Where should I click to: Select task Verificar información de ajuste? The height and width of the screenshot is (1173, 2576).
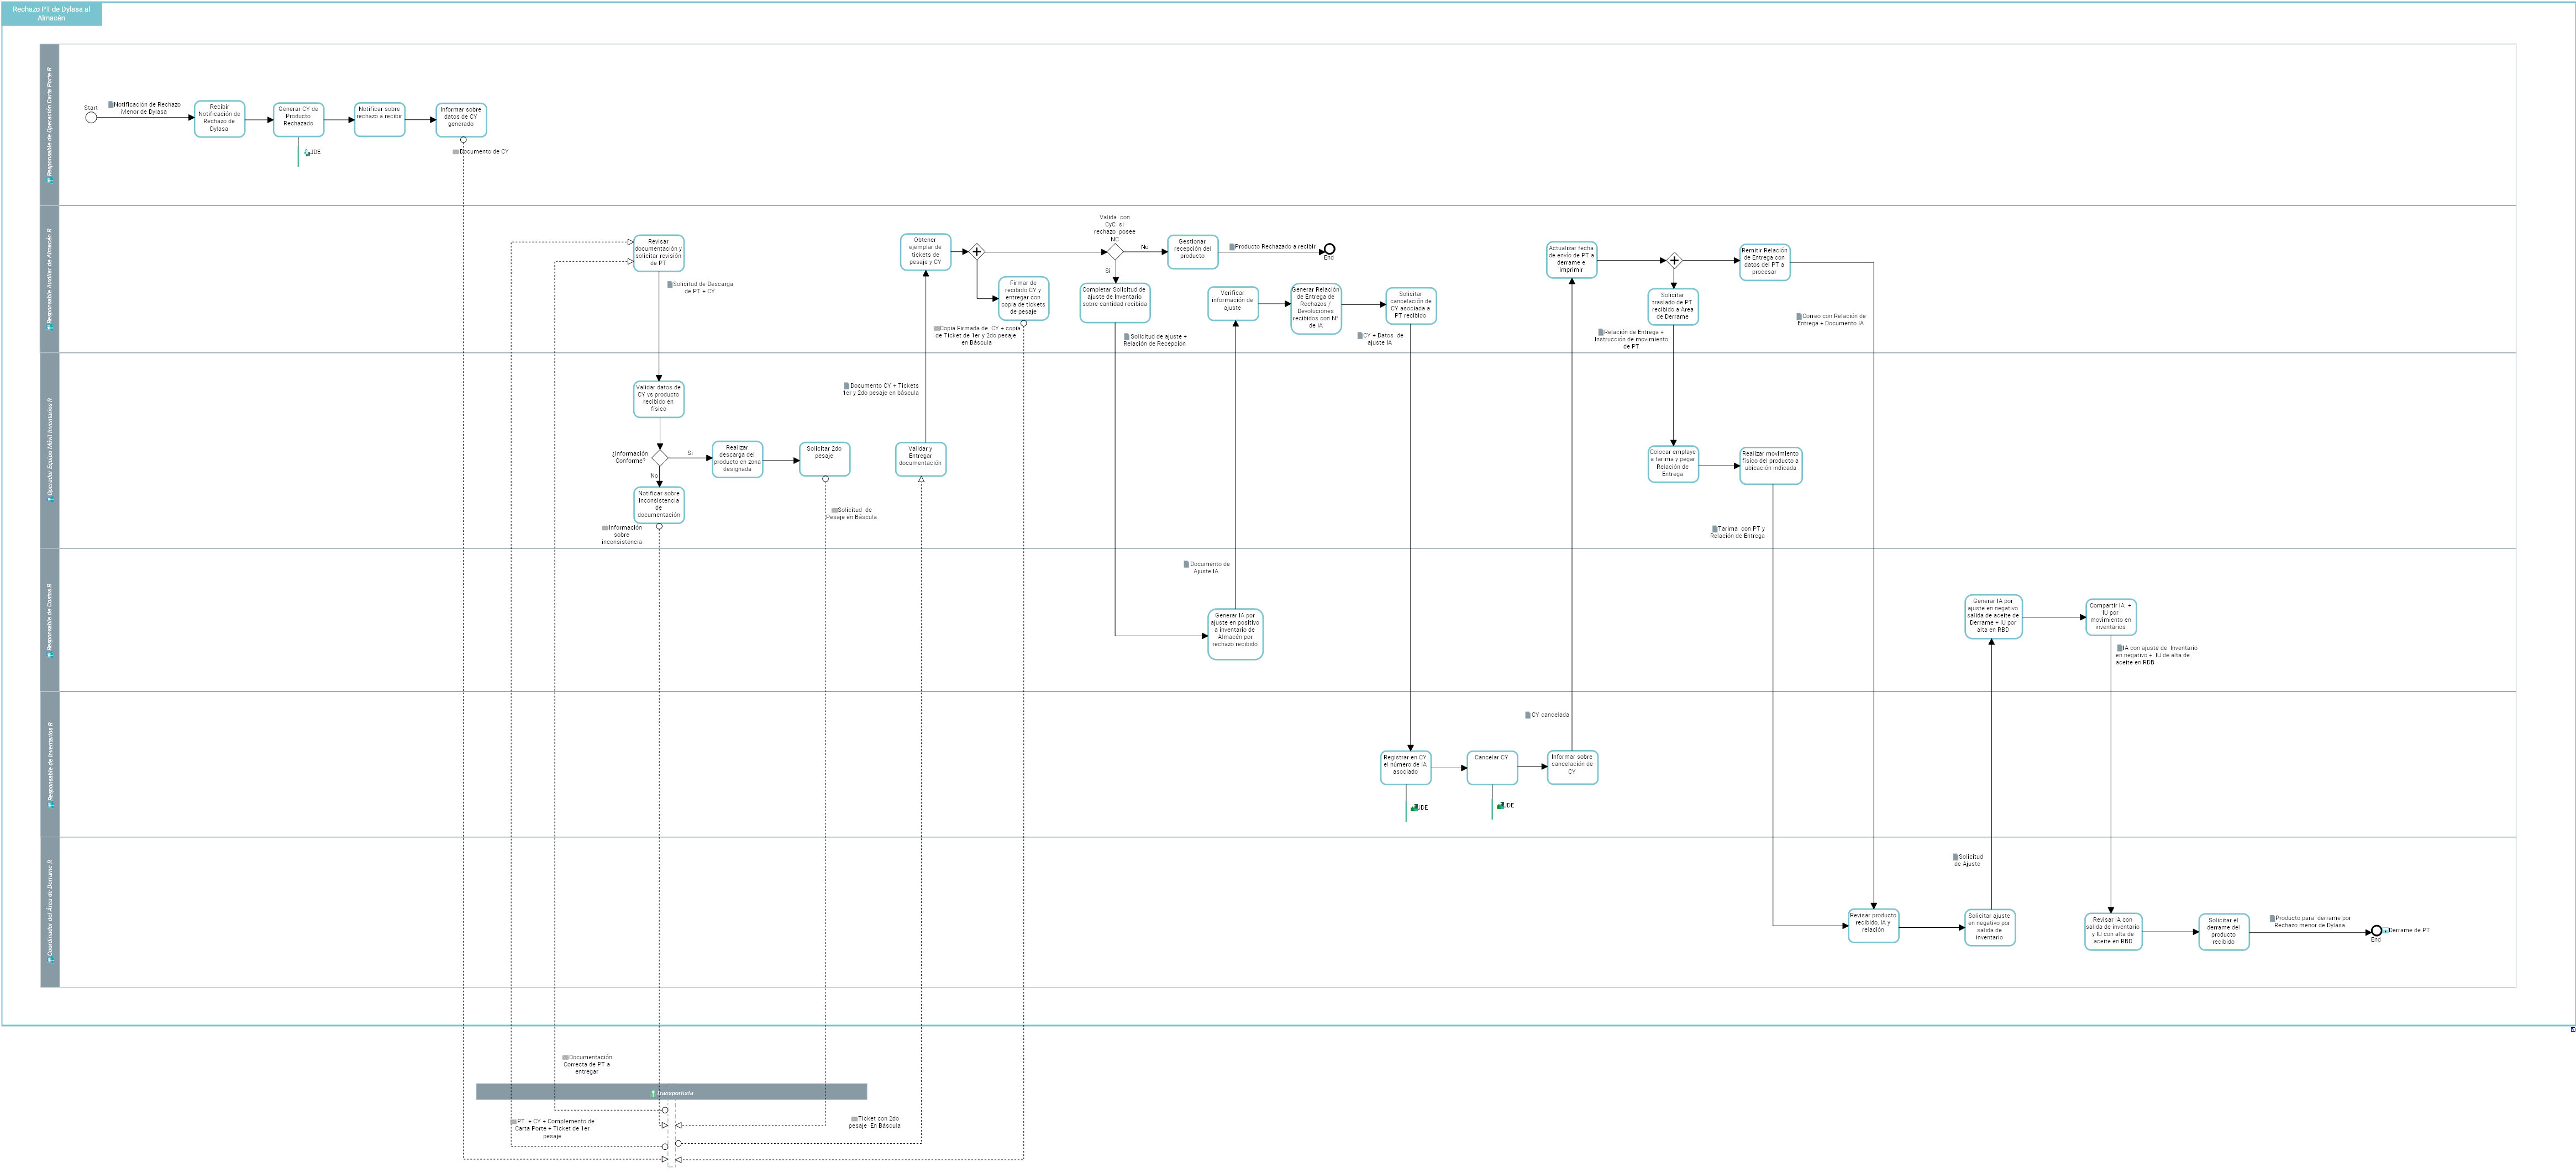[1232, 303]
